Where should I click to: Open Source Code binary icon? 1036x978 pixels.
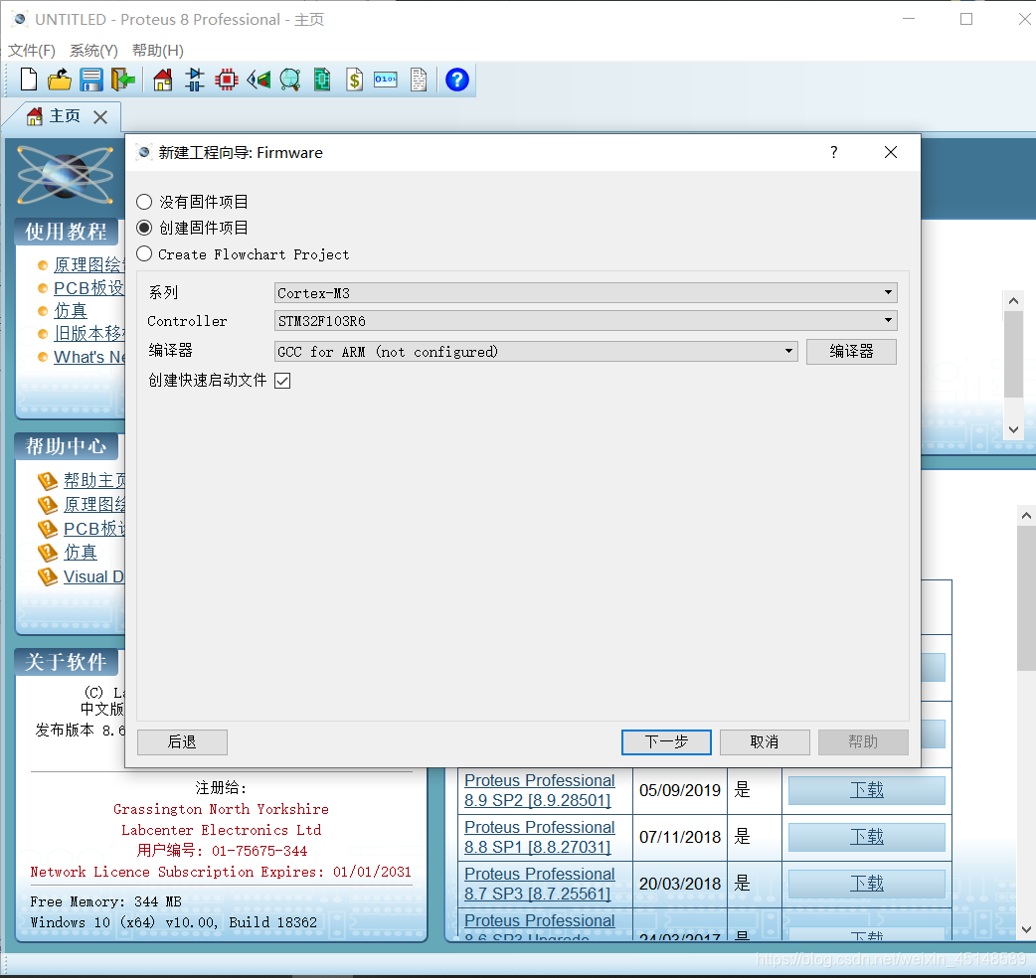tap(386, 80)
